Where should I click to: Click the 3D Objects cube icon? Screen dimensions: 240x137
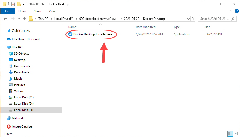click(x=11, y=54)
